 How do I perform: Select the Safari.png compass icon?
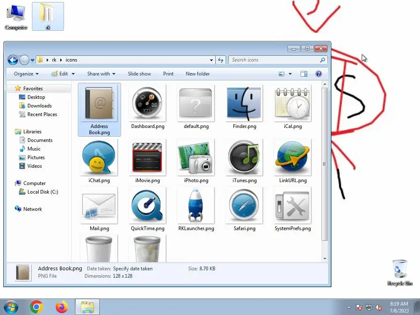[x=244, y=205]
